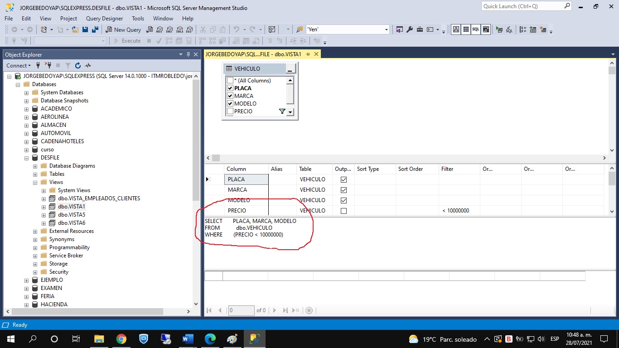619x348 pixels.
Task: Click the Add Table icon
Action: click(533, 29)
